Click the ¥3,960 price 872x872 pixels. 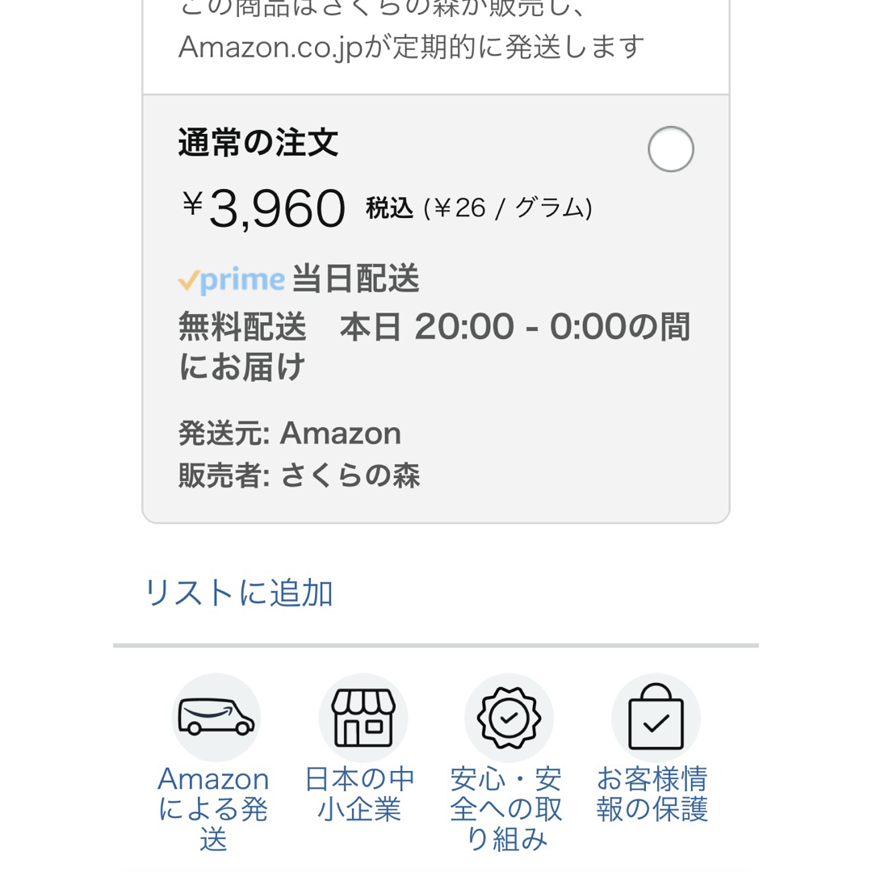pos(264,208)
